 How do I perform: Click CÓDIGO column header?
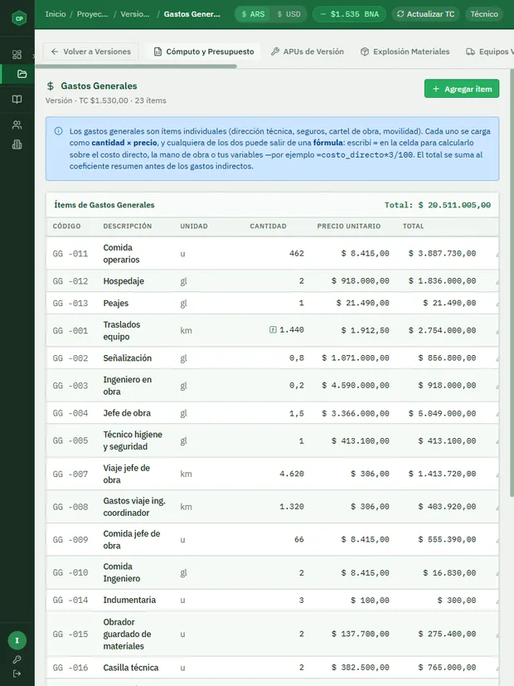click(x=66, y=226)
